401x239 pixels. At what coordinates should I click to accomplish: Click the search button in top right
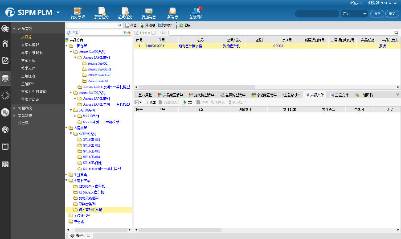click(377, 14)
